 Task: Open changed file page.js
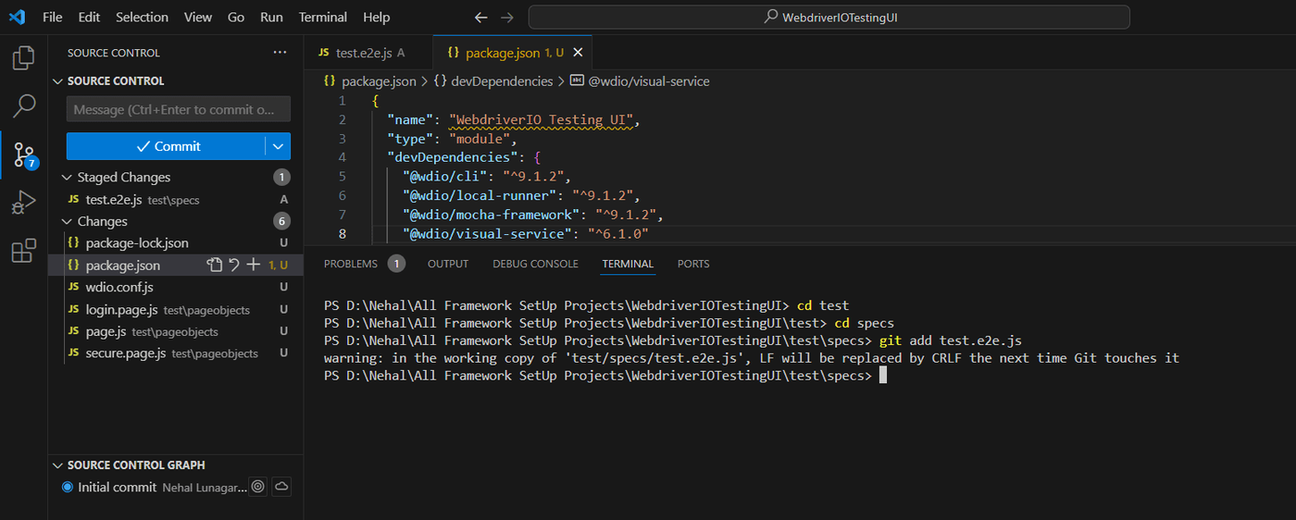tap(176, 331)
